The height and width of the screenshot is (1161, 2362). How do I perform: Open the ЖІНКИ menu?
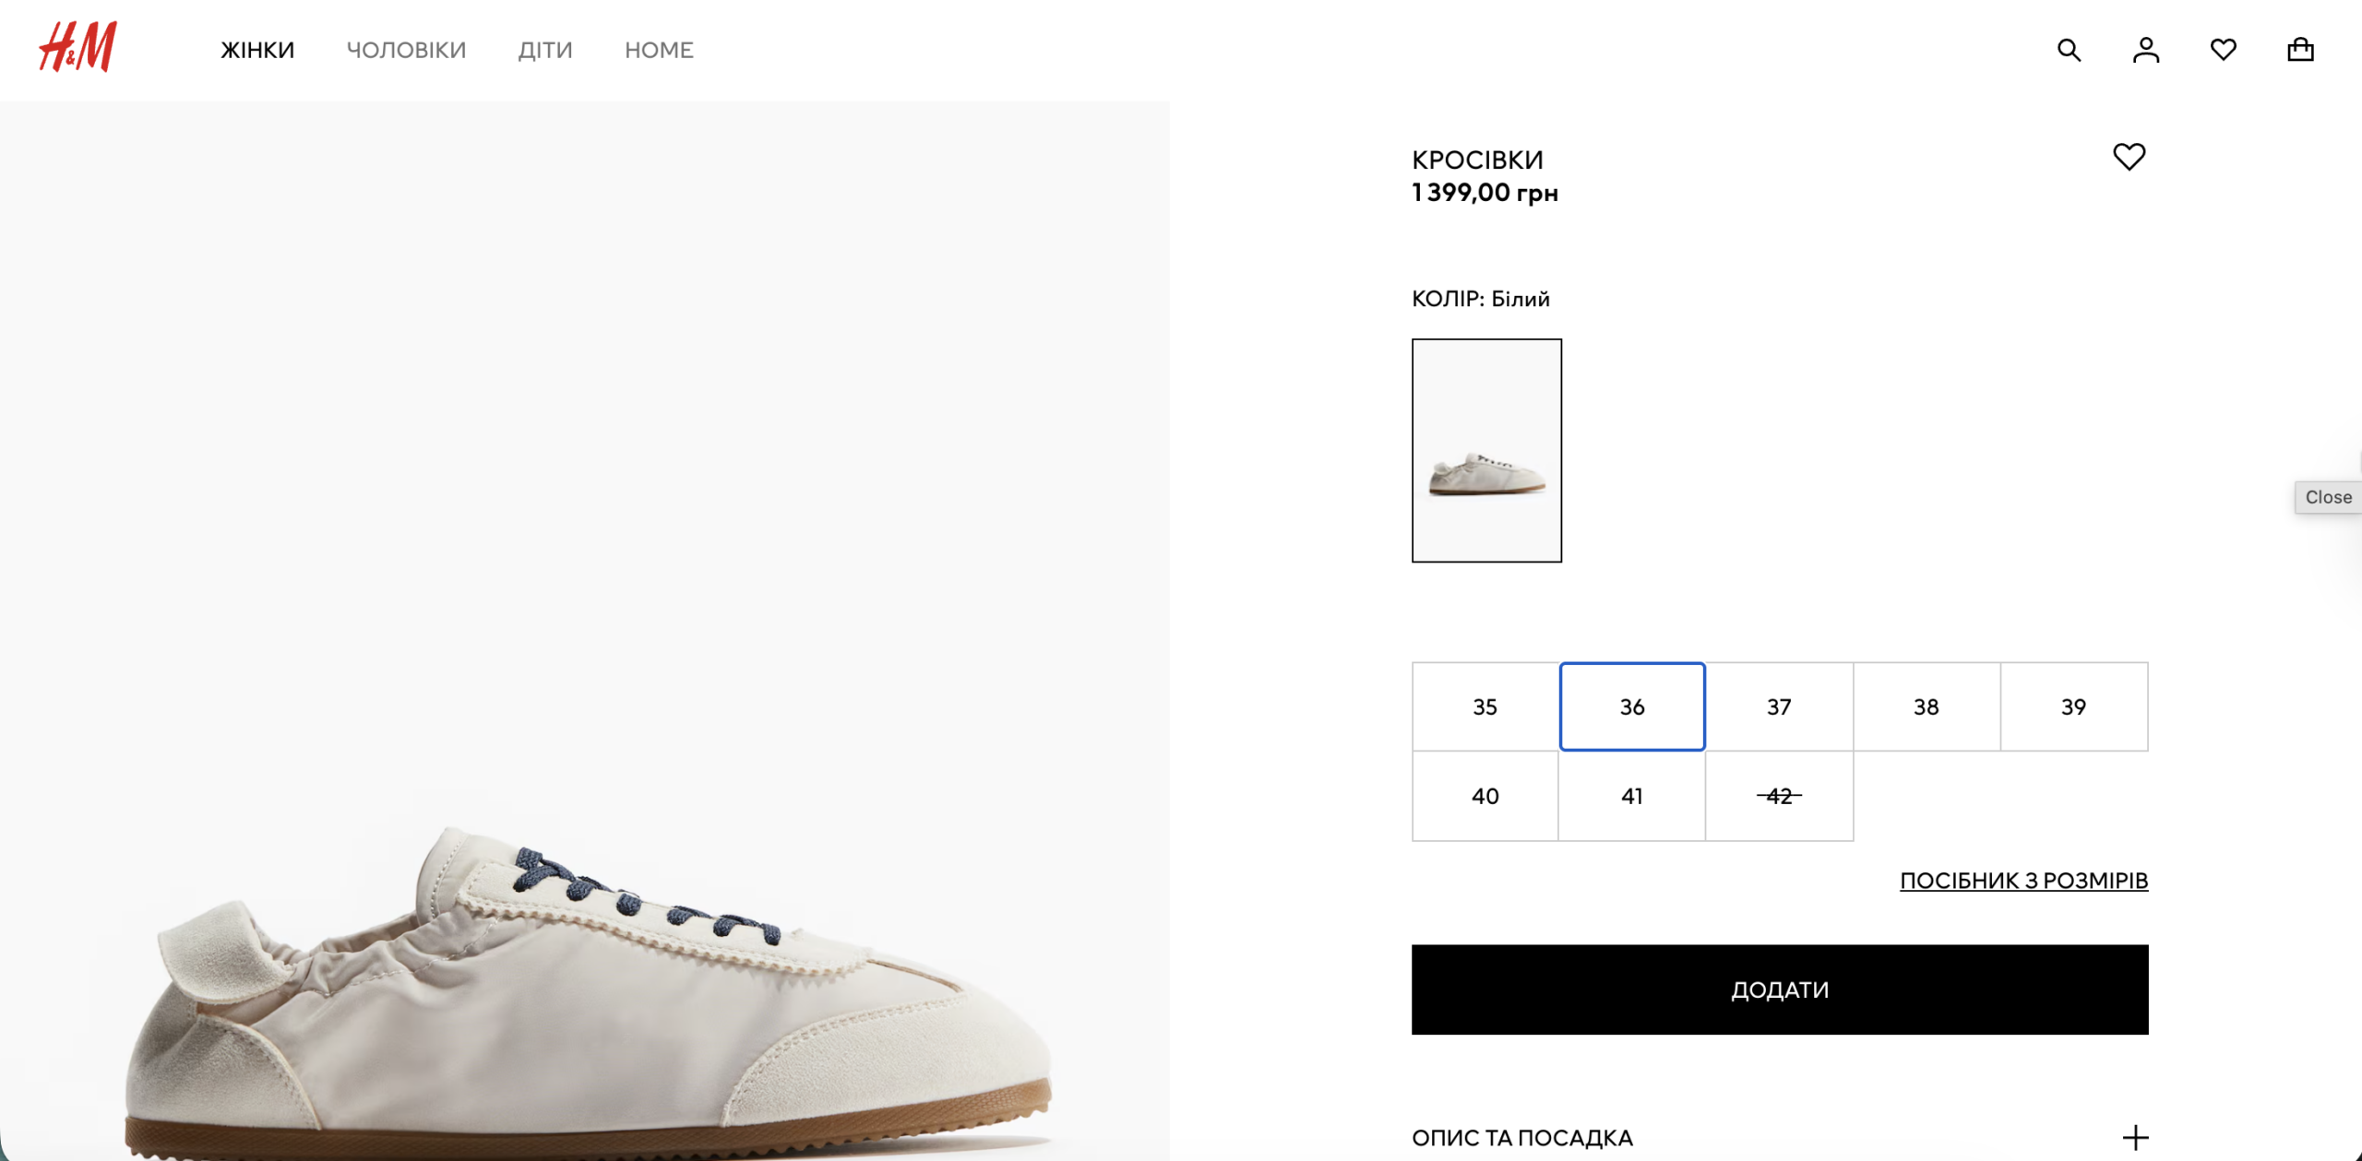click(x=257, y=50)
